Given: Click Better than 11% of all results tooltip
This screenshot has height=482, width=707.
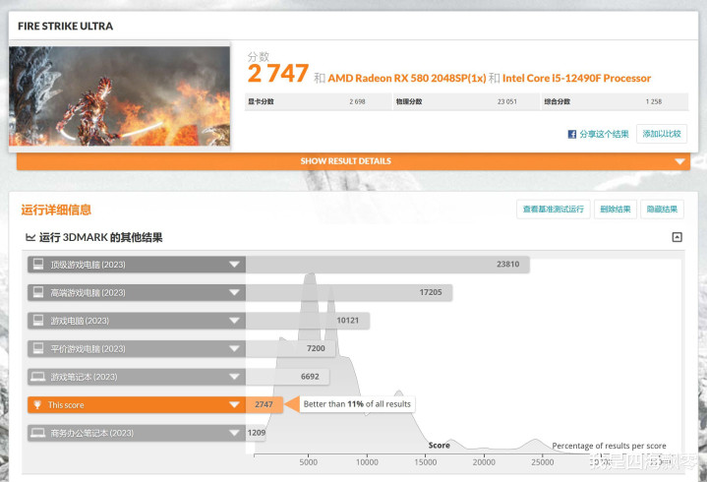Looking at the screenshot, I should [x=357, y=404].
